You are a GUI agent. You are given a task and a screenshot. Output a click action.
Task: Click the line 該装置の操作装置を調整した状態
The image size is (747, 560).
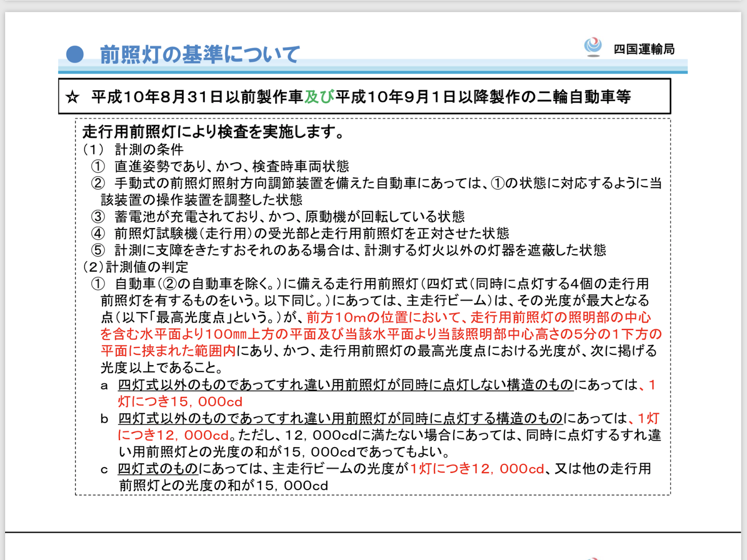coord(202,200)
